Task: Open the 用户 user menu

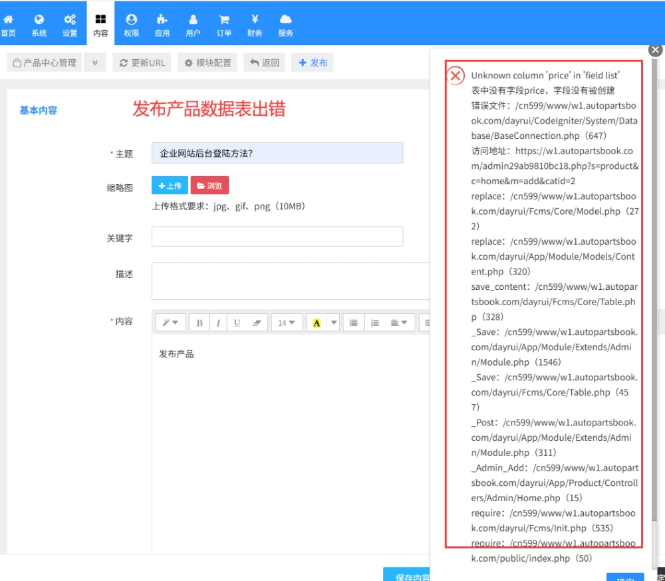Action: click(x=193, y=25)
